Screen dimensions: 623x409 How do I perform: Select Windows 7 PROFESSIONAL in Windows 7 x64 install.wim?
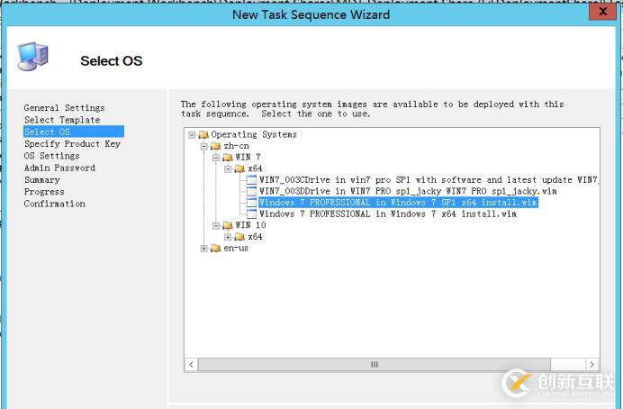pyautogui.click(x=388, y=214)
